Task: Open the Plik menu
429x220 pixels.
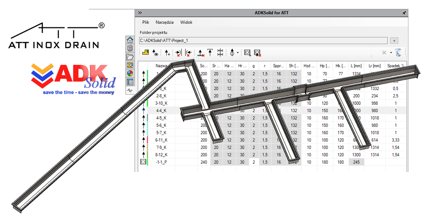Action: point(146,22)
